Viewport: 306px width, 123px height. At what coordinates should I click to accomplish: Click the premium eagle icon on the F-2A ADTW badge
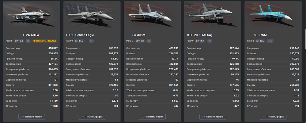[35, 41]
